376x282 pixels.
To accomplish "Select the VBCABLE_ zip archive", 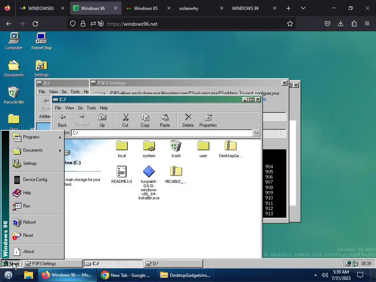I will point(176,174).
